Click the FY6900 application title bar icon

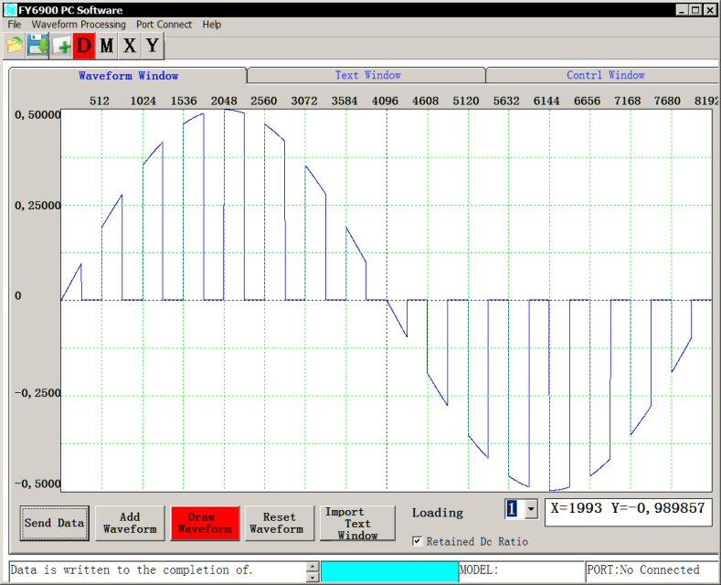(10, 10)
